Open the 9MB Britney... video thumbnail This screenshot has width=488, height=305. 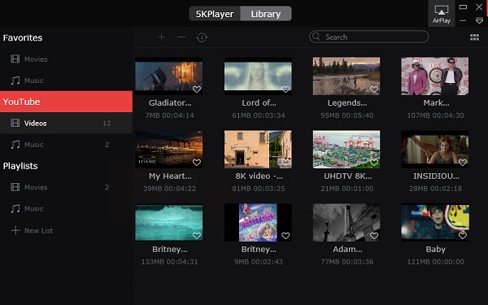[x=258, y=223]
